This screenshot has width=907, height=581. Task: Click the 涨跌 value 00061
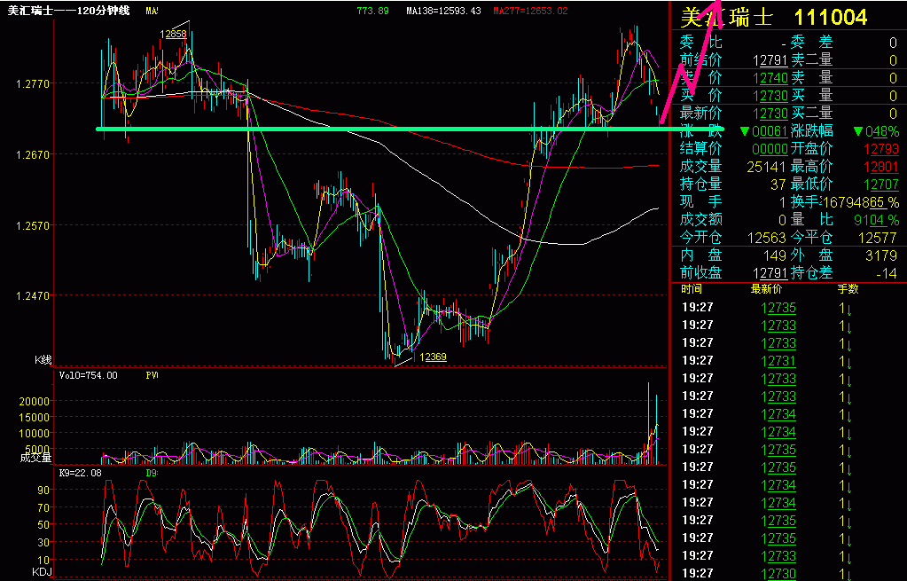[x=770, y=131]
